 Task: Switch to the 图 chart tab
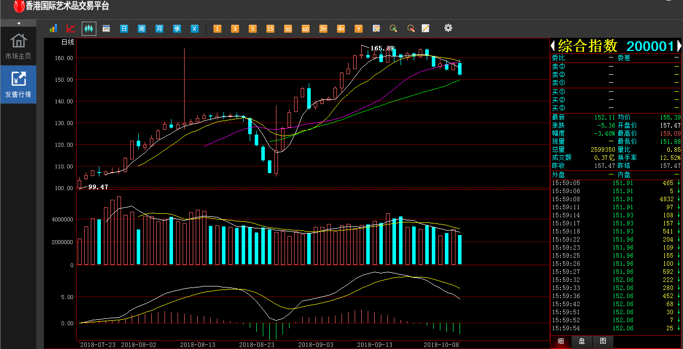coord(603,341)
